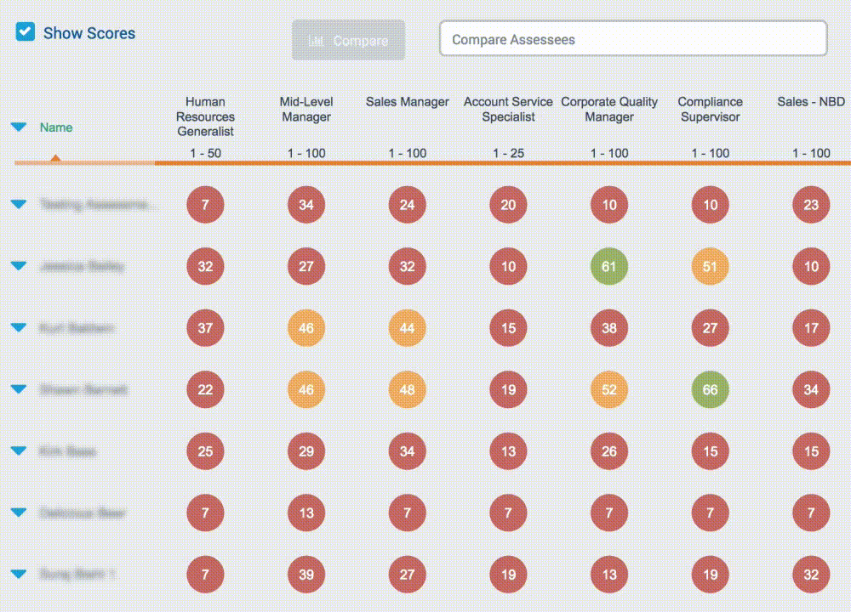Image resolution: width=851 pixels, height=612 pixels.
Task: Click inside the Compare Assessees search field
Action: [632, 38]
